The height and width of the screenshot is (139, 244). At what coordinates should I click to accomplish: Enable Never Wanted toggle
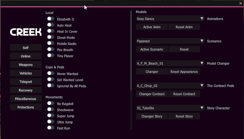pos(51,73)
